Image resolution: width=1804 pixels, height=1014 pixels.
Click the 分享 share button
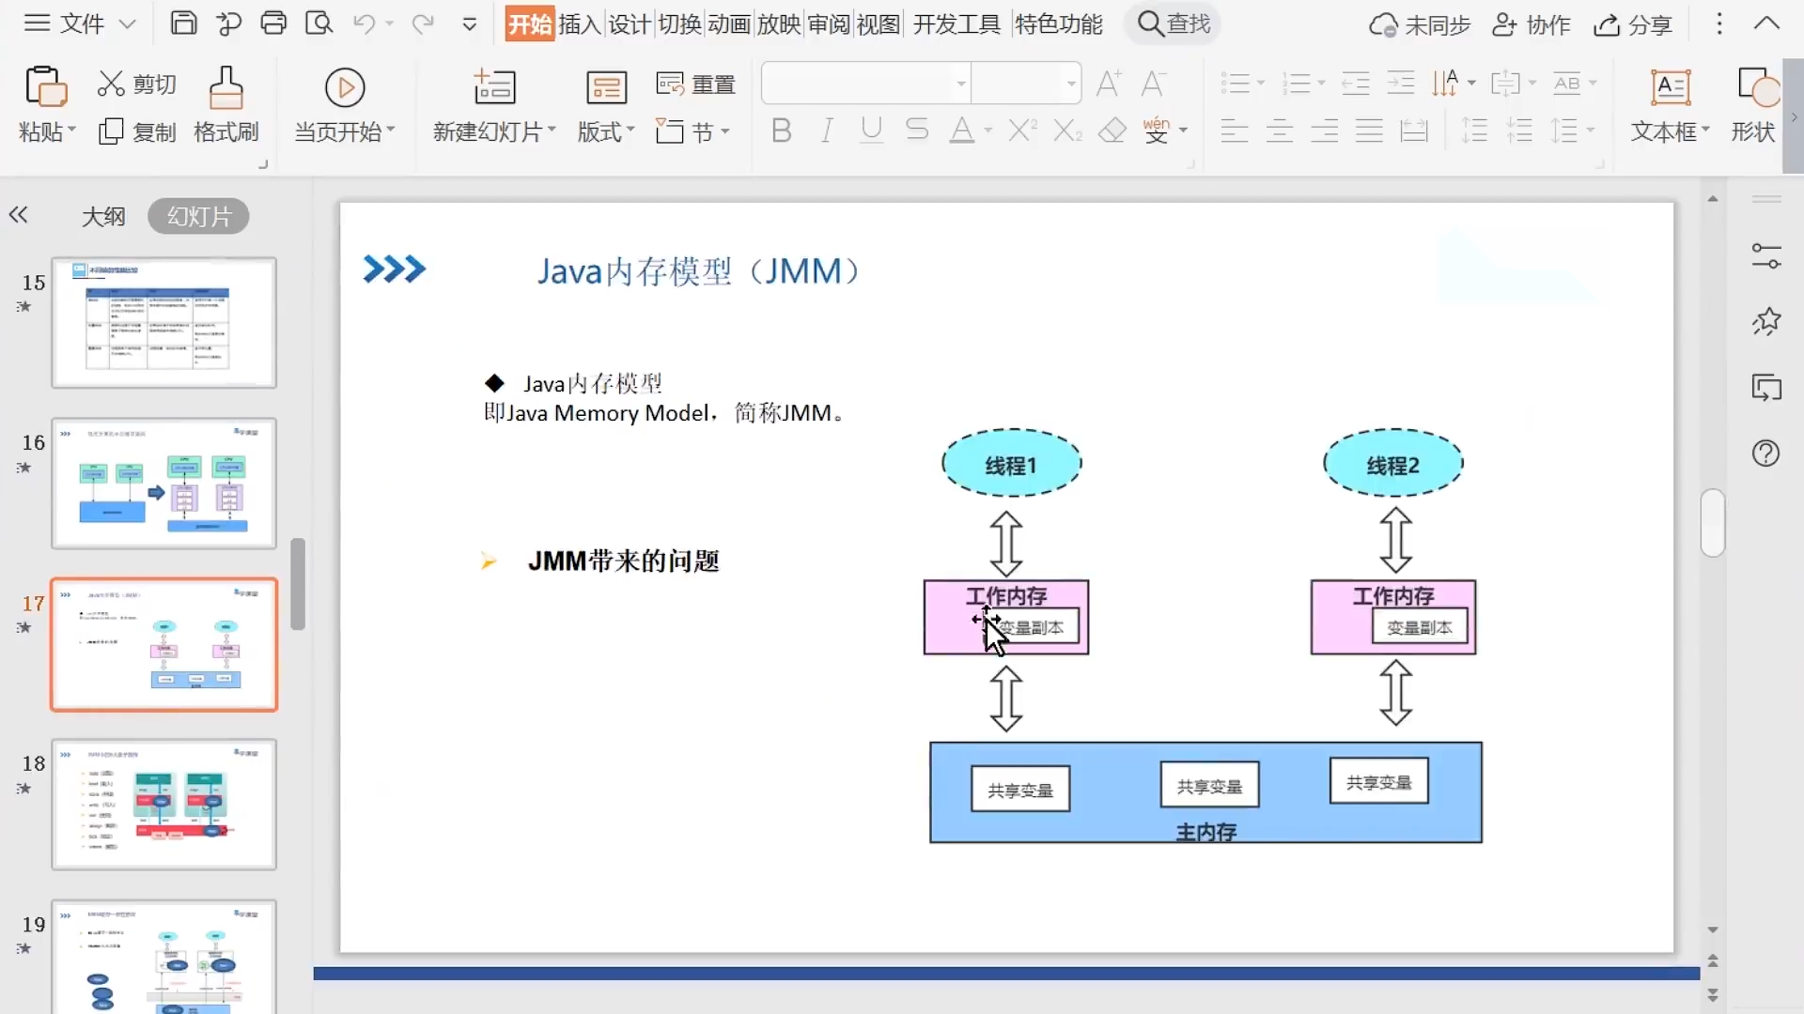coord(1634,25)
